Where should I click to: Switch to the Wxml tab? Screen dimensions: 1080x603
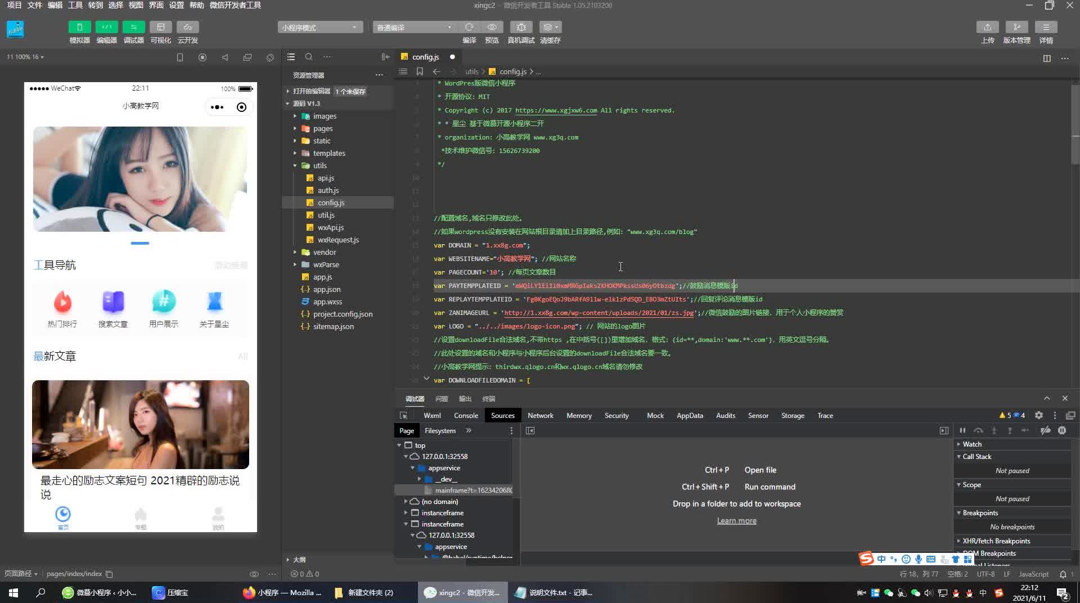tap(432, 415)
